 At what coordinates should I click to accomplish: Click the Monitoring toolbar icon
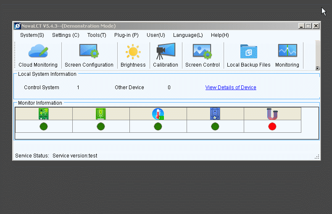pyautogui.click(x=287, y=55)
